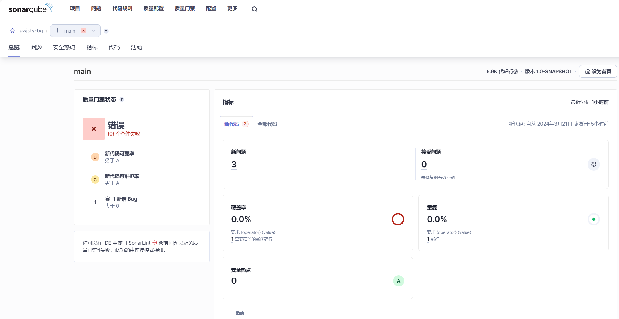Click the search magnifier icon

click(x=254, y=9)
